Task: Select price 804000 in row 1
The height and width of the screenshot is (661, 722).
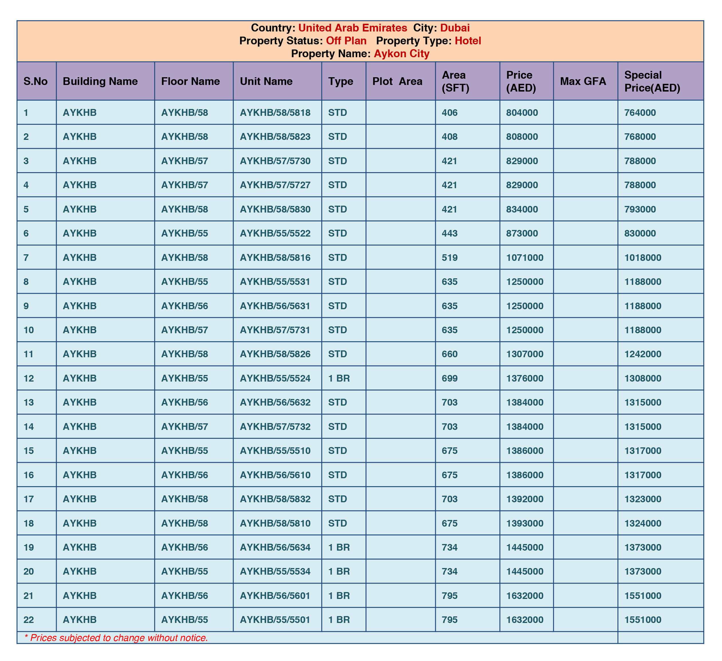Action: (x=527, y=112)
